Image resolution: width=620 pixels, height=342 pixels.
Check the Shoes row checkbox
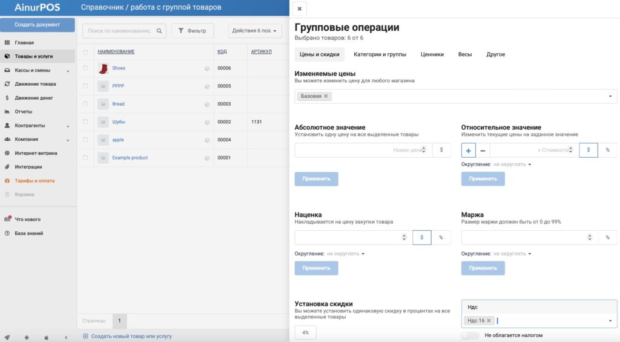(x=85, y=68)
